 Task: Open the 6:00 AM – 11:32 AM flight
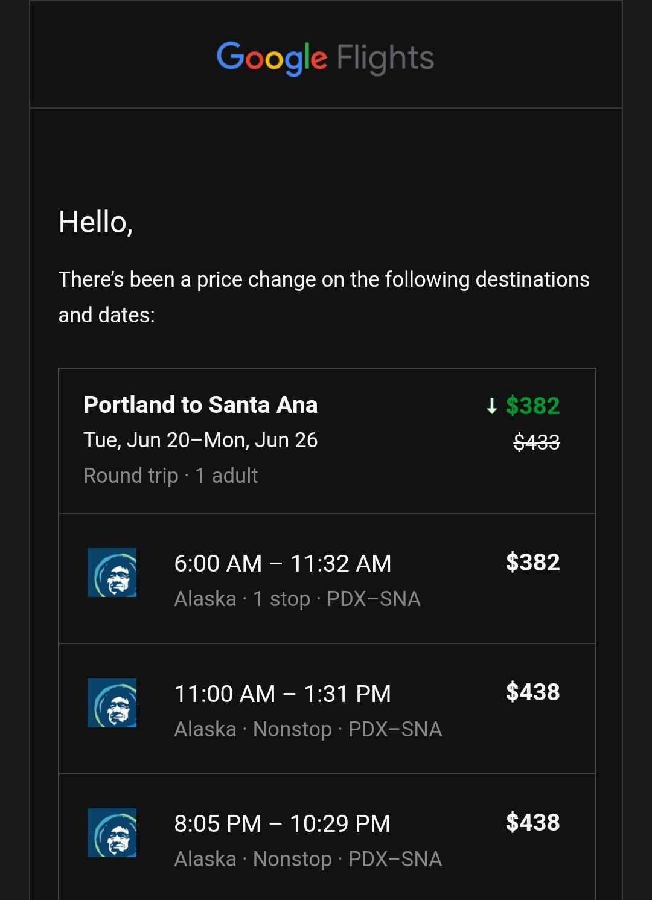tap(283, 564)
